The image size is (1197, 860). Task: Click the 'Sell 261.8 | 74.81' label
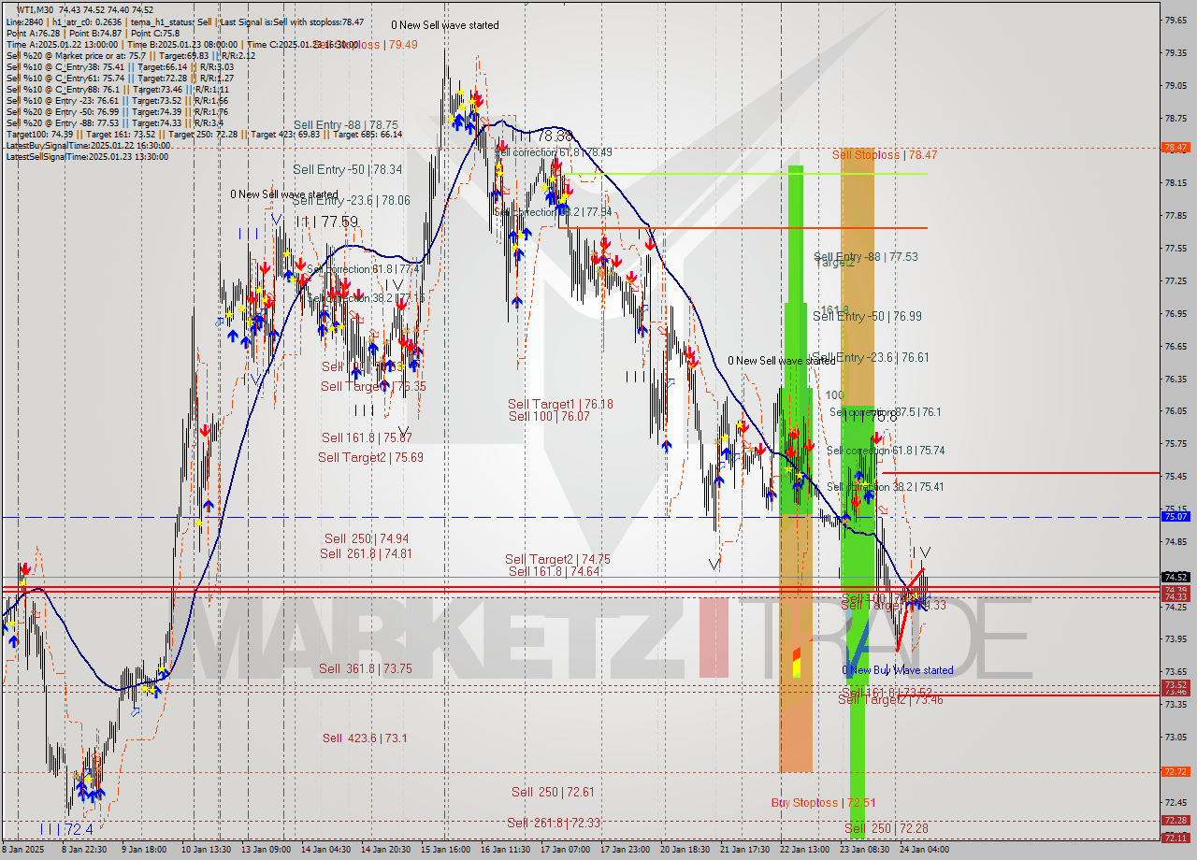coord(366,553)
